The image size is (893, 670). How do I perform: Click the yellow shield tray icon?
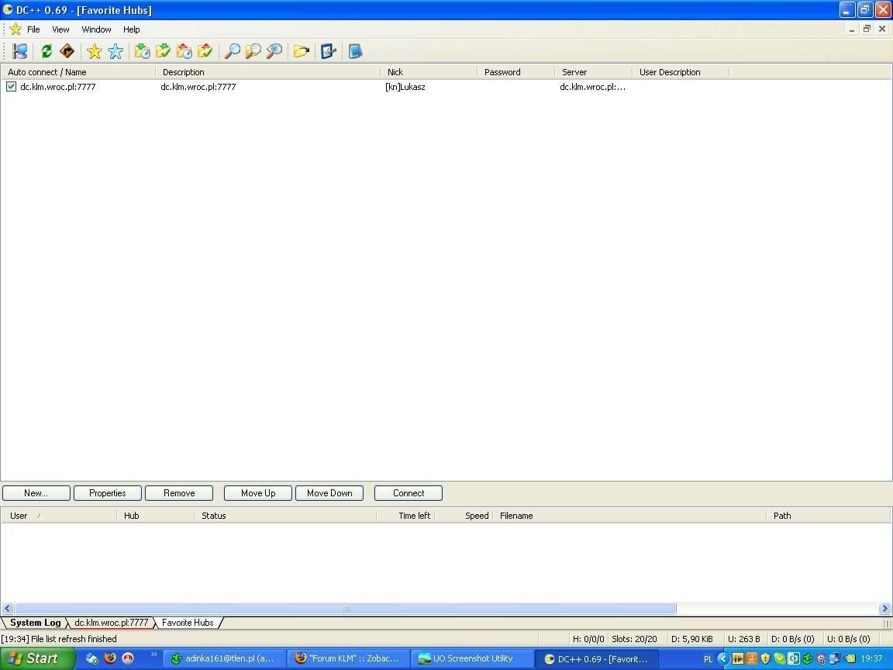click(765, 658)
